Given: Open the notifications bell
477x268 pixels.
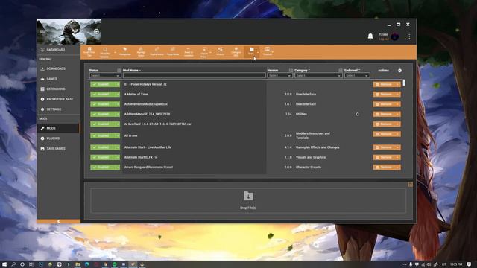Looking at the screenshot, I should click(370, 36).
